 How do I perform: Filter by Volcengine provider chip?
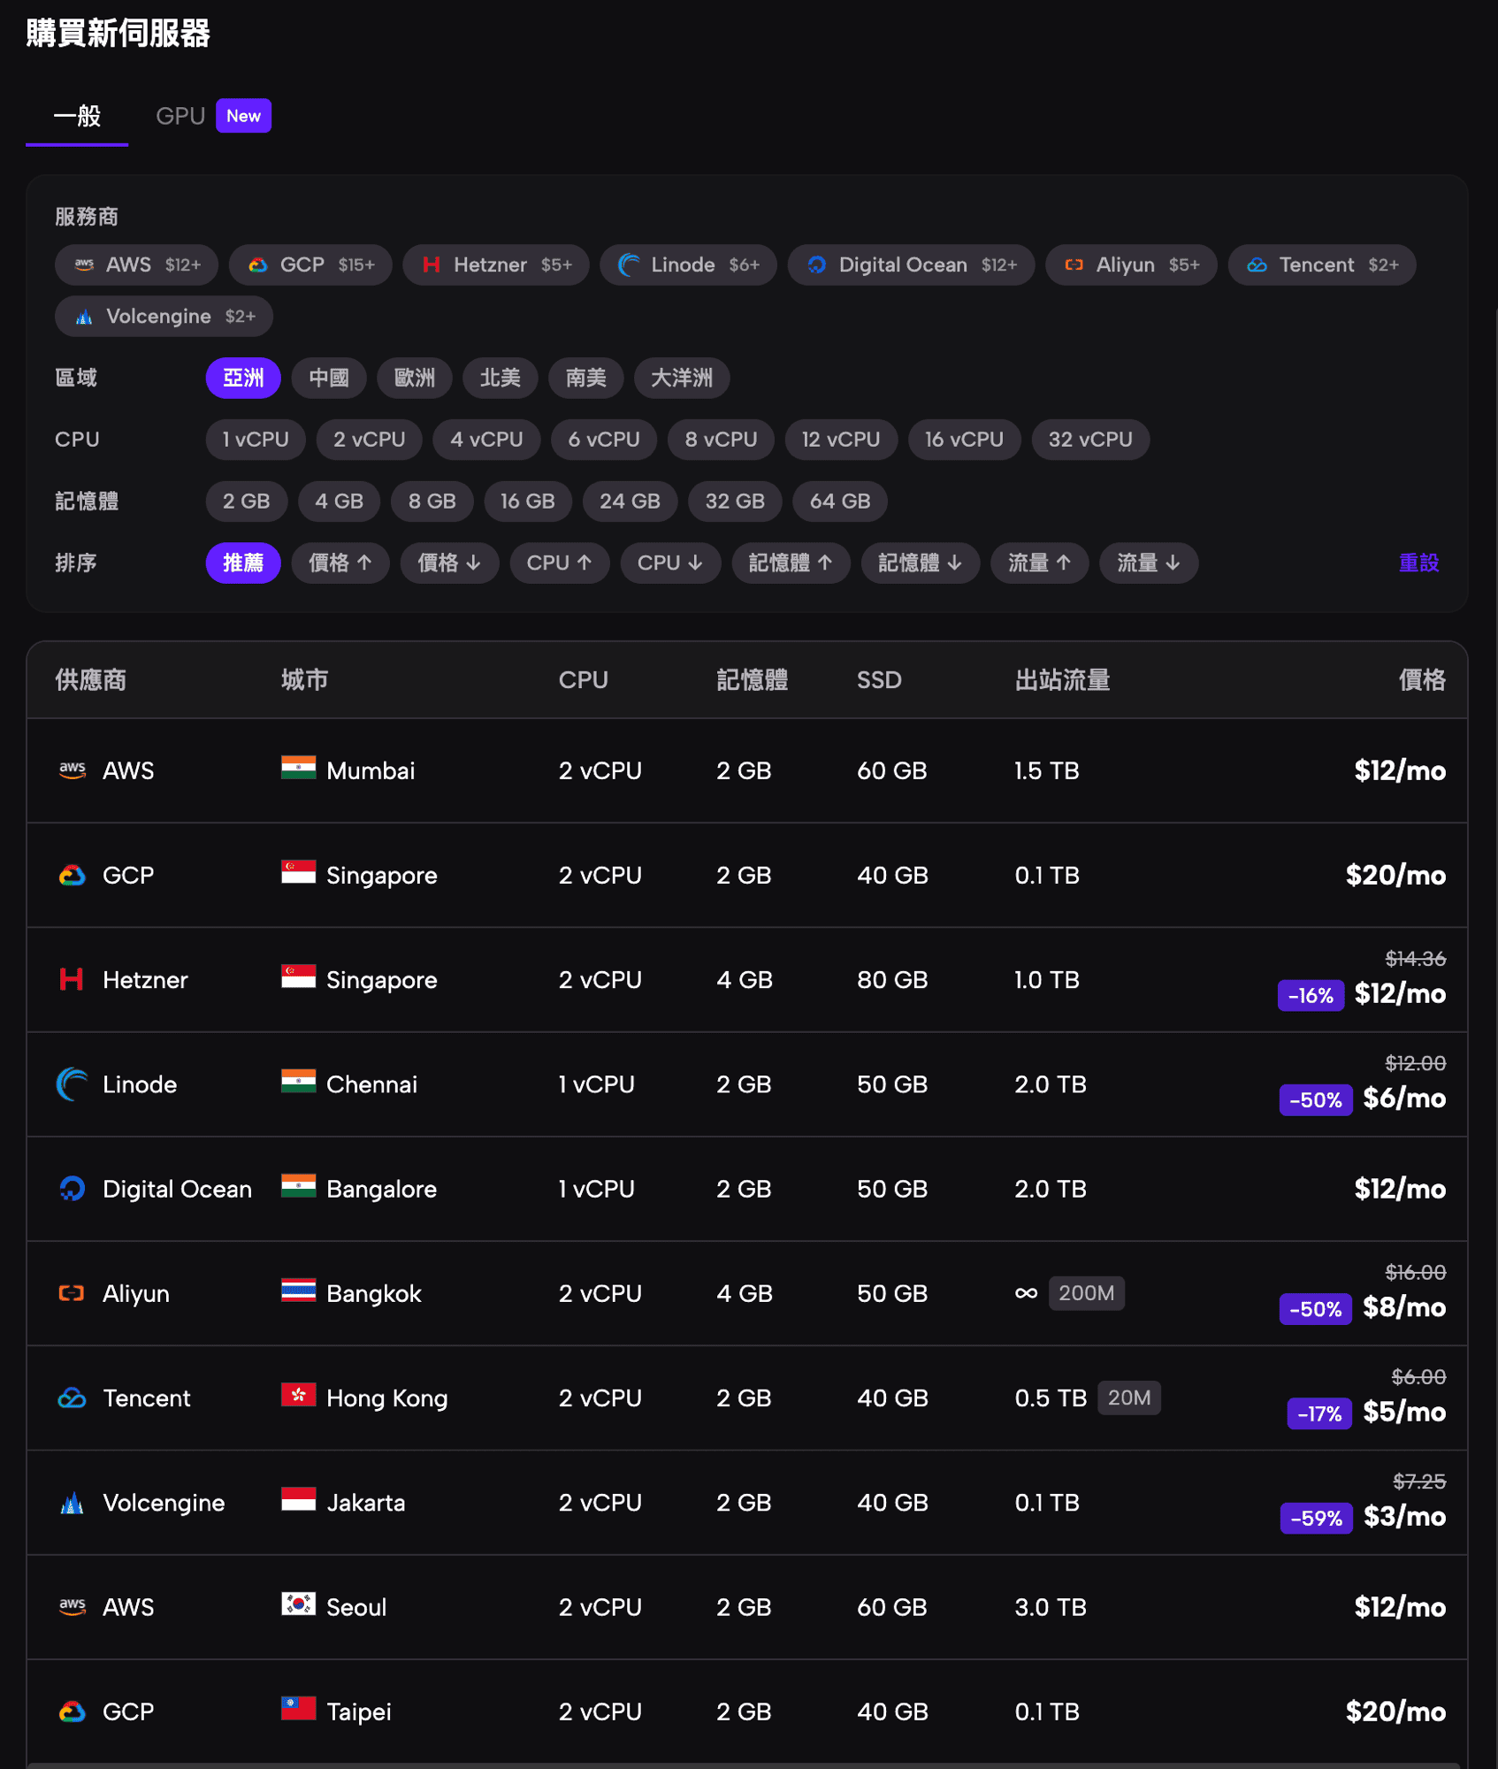tap(164, 317)
